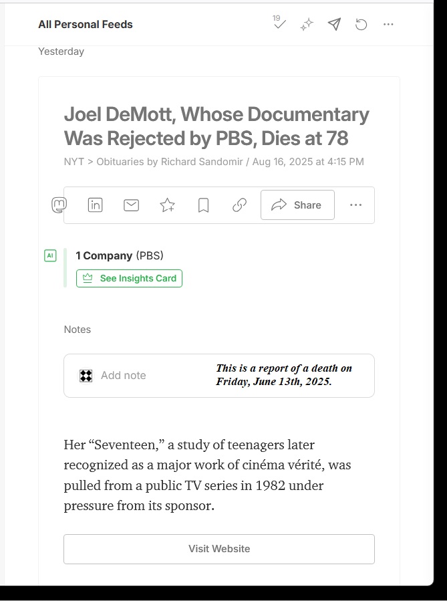Image resolution: width=447 pixels, height=601 pixels.
Task: Click the paper plane send icon
Action: pyautogui.click(x=334, y=25)
